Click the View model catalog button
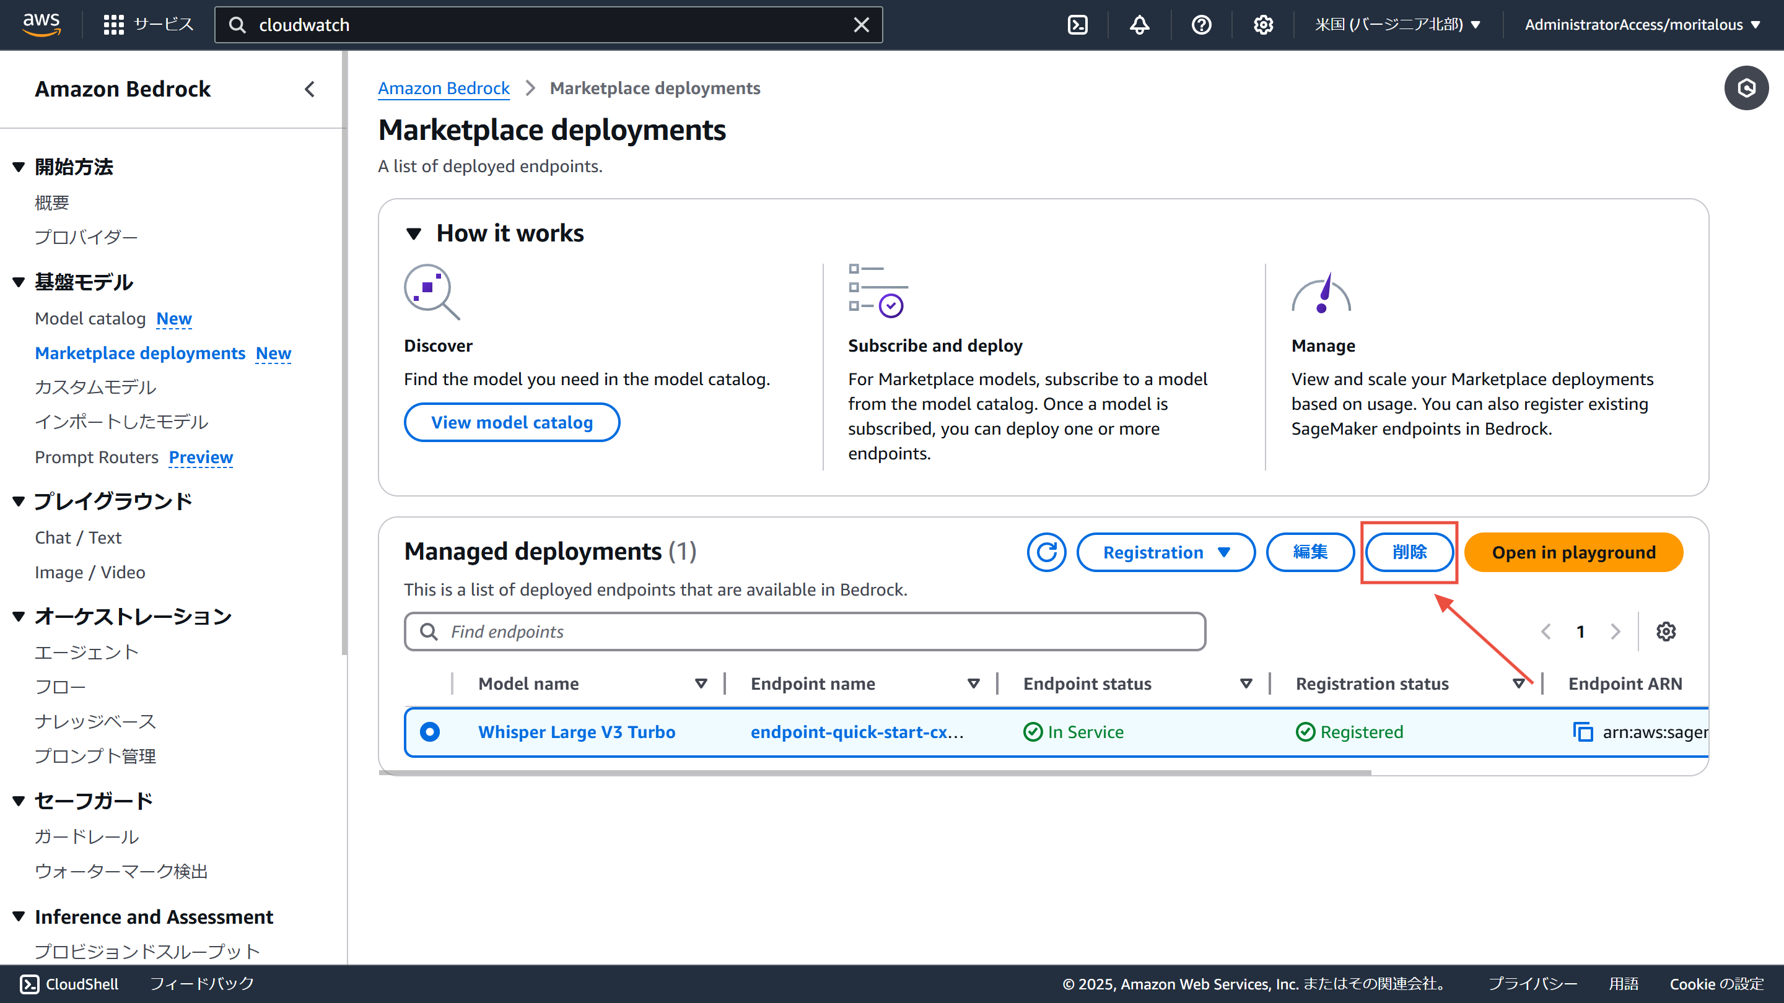Viewport: 1784px width, 1003px height. [512, 422]
